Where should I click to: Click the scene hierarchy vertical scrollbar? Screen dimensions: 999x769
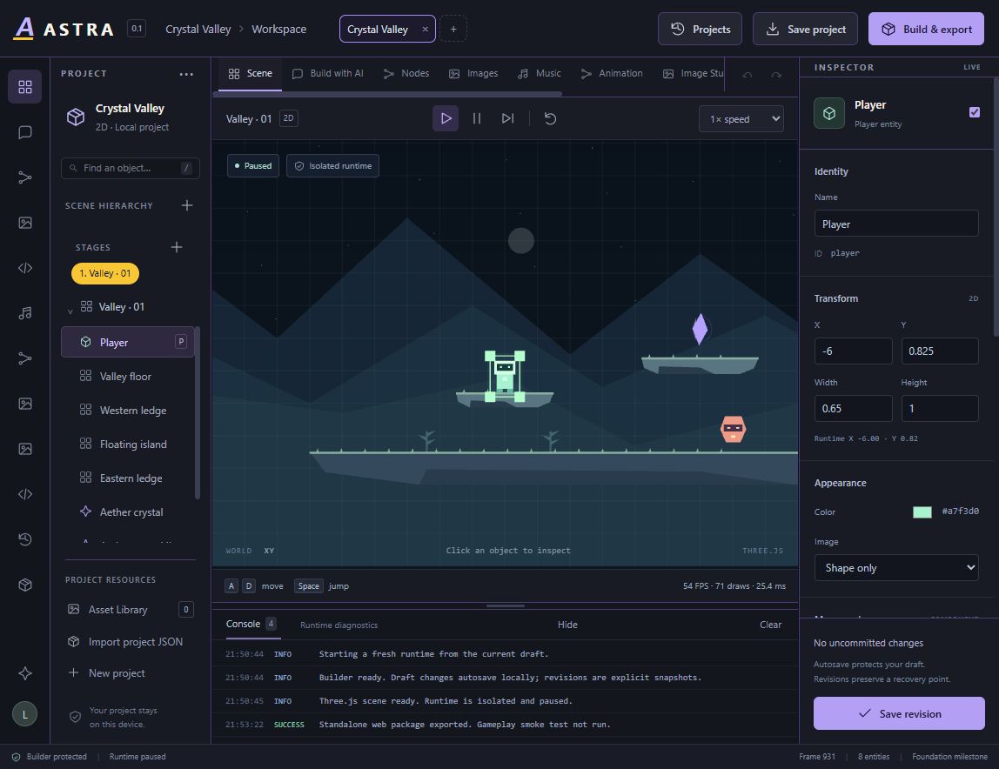tap(197, 413)
